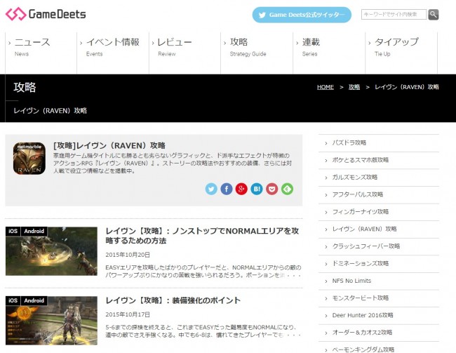Share on Twitter icon
Viewport: 456px width, 353px height.
pos(211,189)
